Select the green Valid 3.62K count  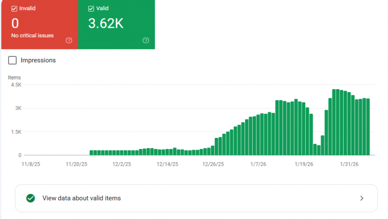tap(106, 23)
